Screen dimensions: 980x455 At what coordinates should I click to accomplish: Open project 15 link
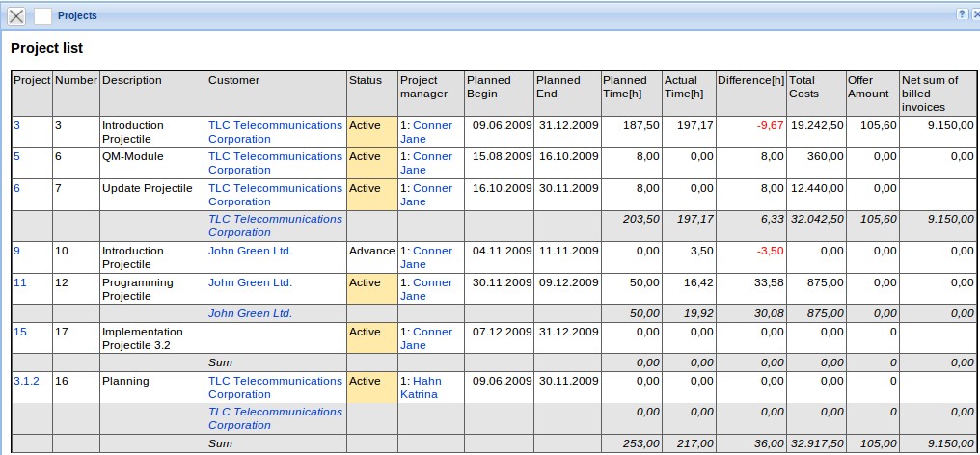click(19, 332)
